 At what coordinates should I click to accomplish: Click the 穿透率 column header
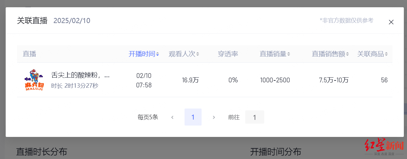click(x=228, y=54)
